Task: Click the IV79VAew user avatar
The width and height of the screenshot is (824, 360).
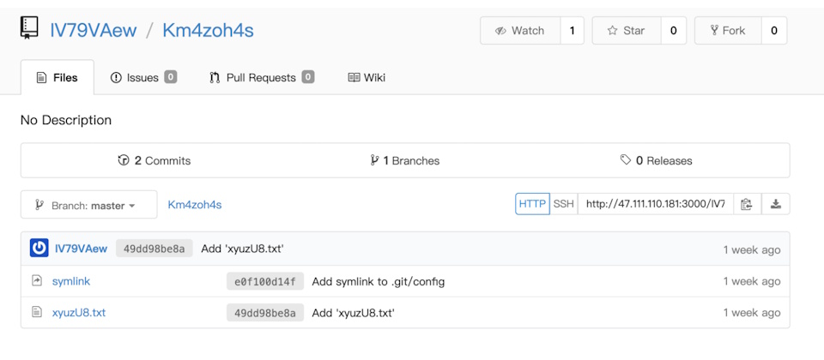Action: pyautogui.click(x=39, y=249)
